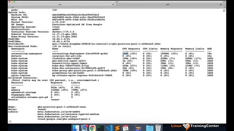Click the Events <none> value
Image resolution: width=234 pixels, height=131 pixels.
(x=55, y=99)
